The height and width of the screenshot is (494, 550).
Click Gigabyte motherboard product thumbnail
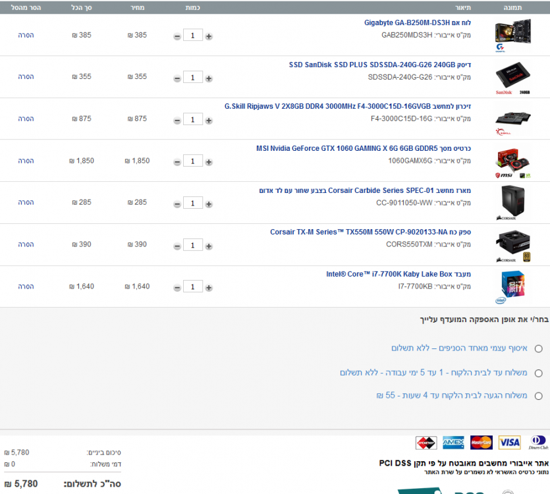[x=513, y=35]
